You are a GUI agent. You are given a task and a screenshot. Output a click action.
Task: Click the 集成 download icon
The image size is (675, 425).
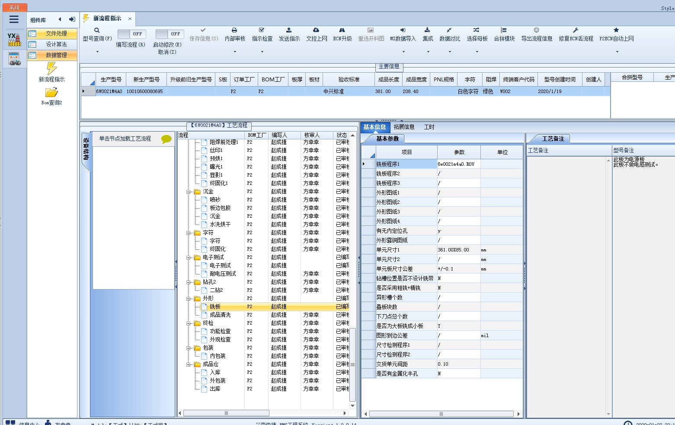(427, 30)
